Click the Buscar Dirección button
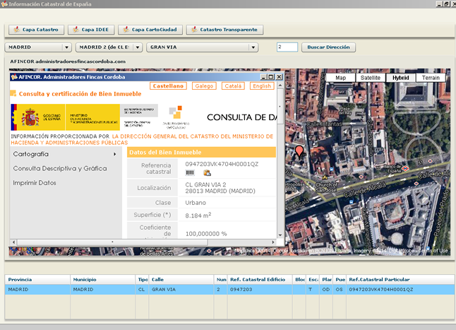 pyautogui.click(x=328, y=47)
